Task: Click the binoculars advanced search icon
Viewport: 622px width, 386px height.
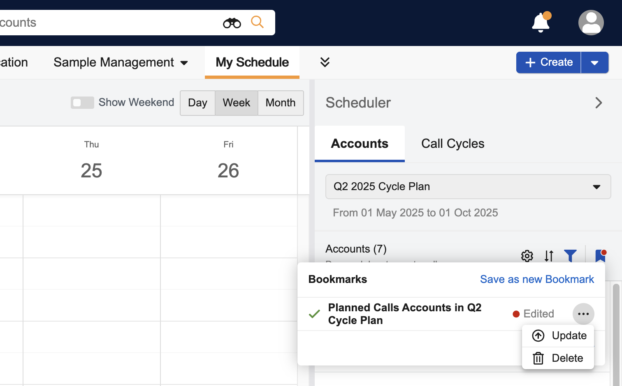Action: 232,23
